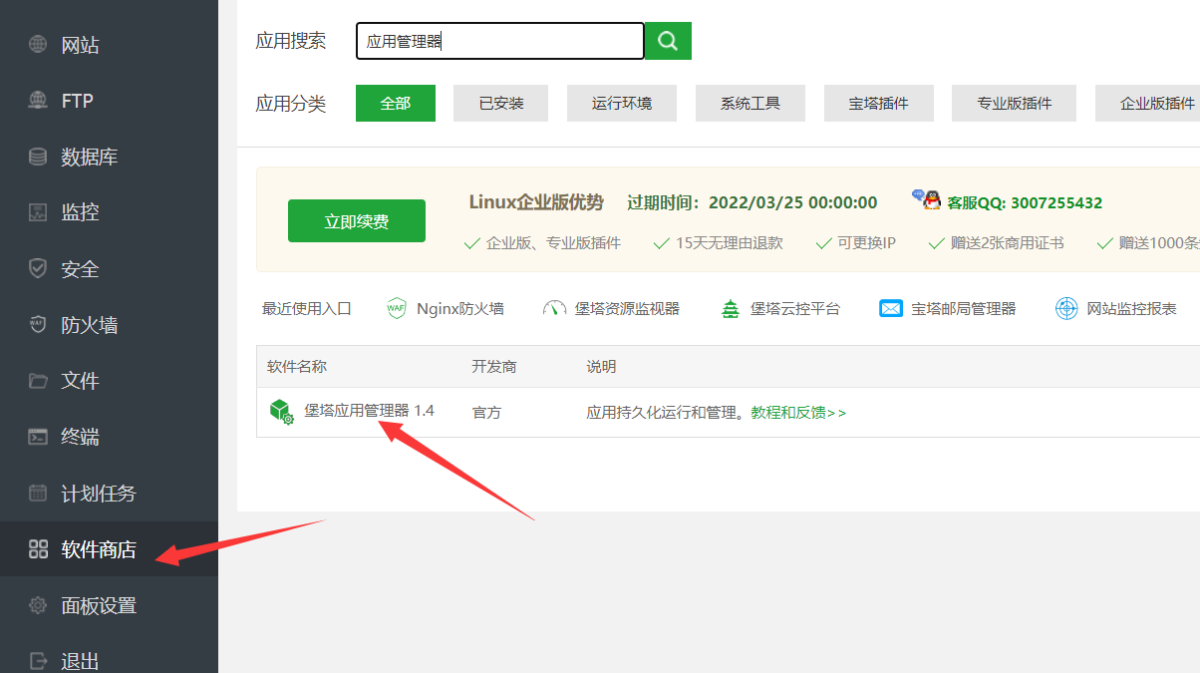This screenshot has height=673, width=1200.
Task: Open the 网站 menu item
Action: point(109,45)
